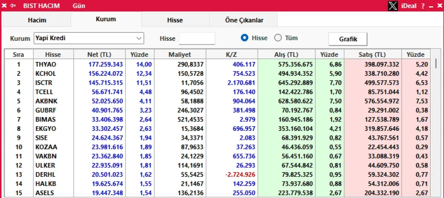Select the ULKER stock
Screen dimensions: 444x198
(45, 165)
